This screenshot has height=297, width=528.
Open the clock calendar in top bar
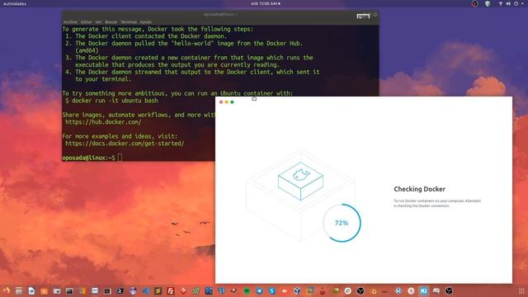pos(266,3)
